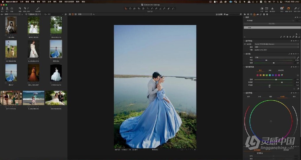Collapse the Color Editor panel
Viewport: 301px width, 160px height.
click(x=244, y=67)
